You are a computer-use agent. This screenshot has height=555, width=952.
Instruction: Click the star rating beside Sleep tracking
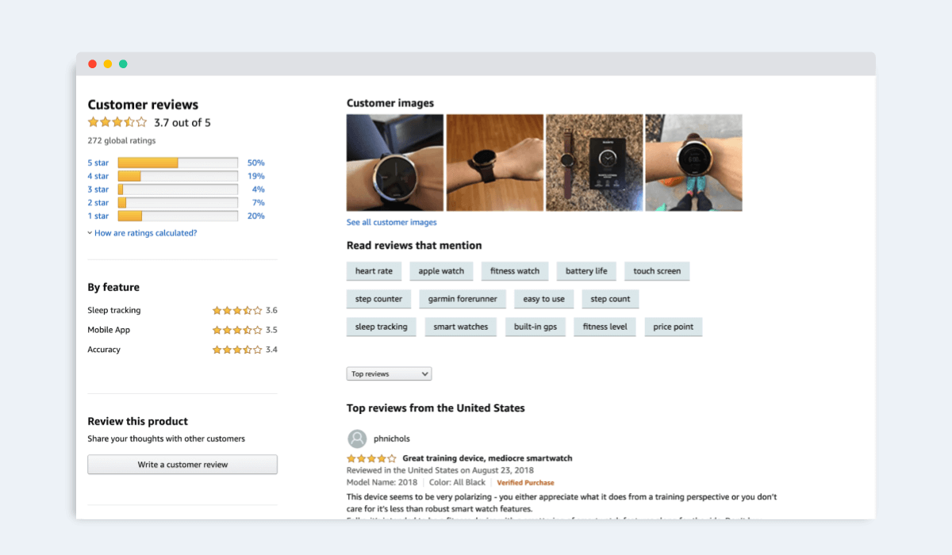pos(238,310)
